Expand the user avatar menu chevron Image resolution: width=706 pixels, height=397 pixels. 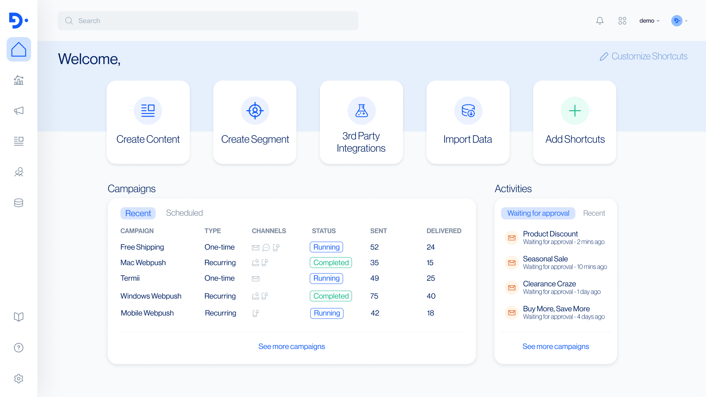(686, 21)
